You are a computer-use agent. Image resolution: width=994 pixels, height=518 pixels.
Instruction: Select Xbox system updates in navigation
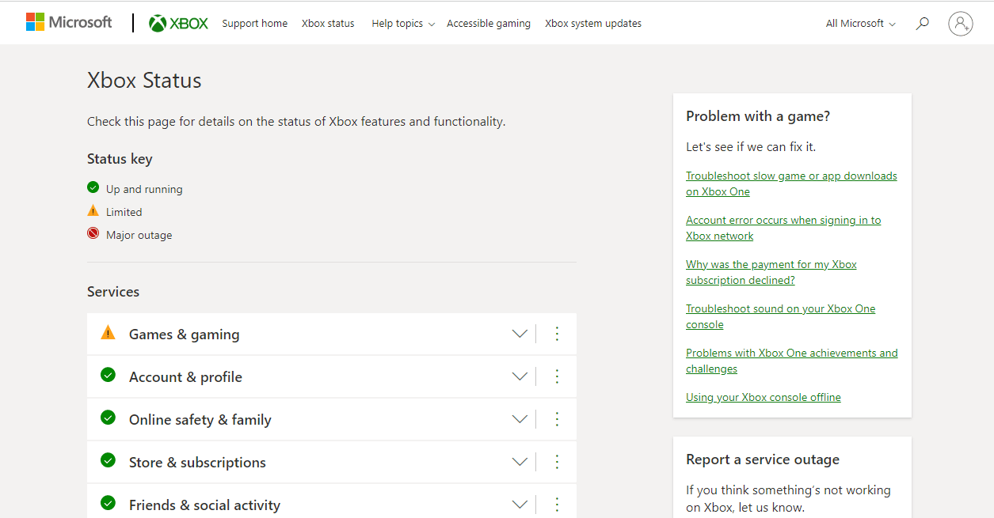(592, 24)
